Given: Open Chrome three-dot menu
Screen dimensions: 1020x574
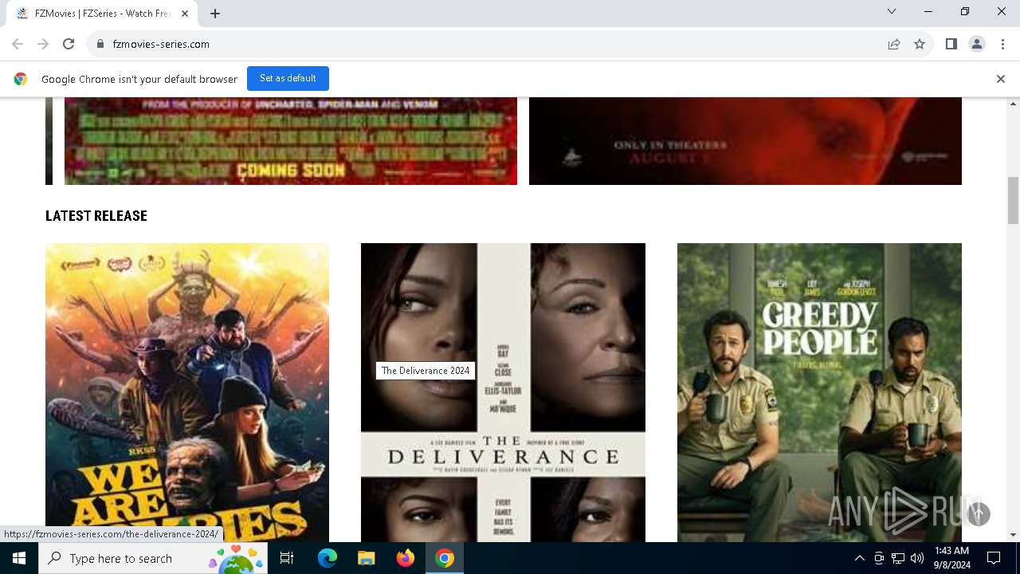Looking at the screenshot, I should (x=1002, y=44).
